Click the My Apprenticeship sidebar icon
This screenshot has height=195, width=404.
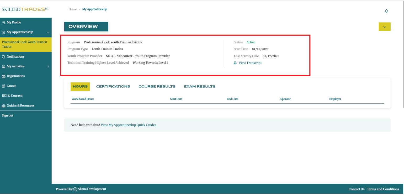(x=3, y=32)
